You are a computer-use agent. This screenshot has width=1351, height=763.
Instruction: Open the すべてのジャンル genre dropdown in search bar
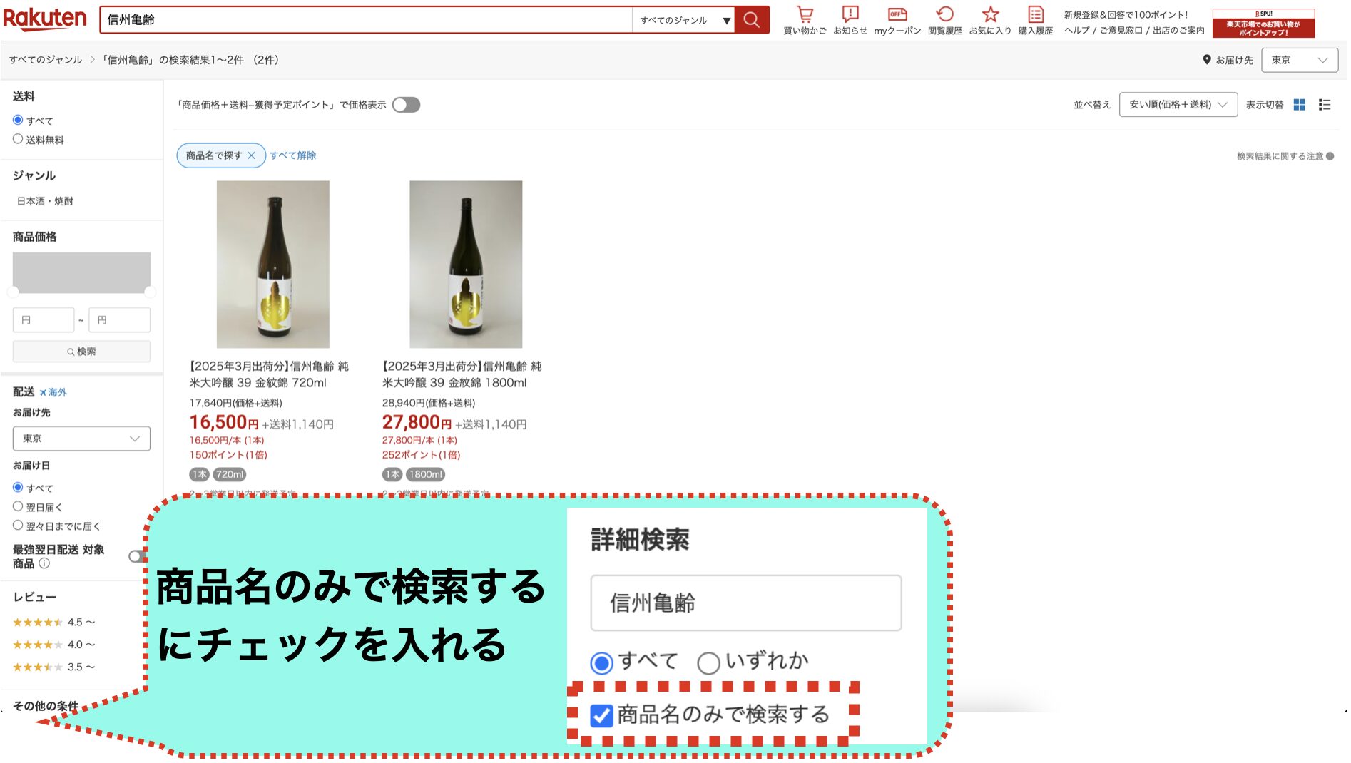pyautogui.click(x=683, y=20)
